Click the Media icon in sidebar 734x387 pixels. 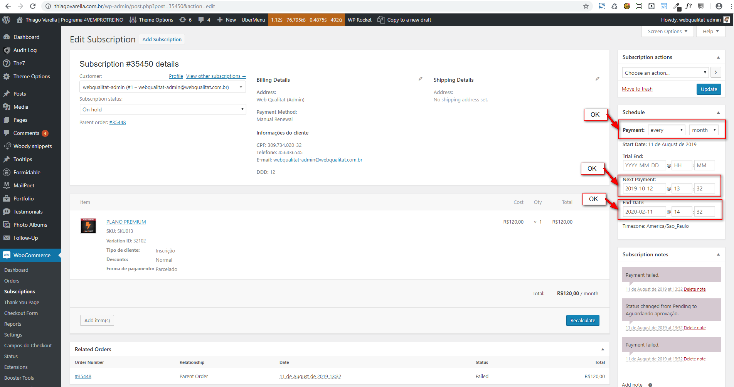click(7, 107)
